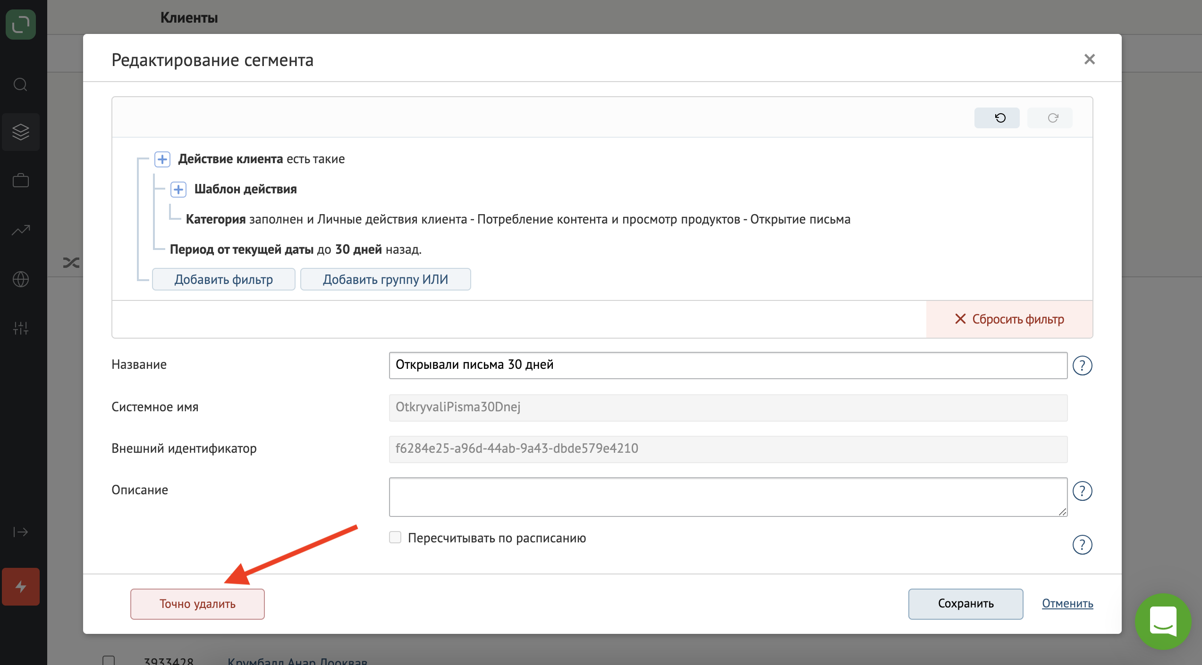The width and height of the screenshot is (1202, 665).
Task: Show help for the Описание field
Action: point(1083,491)
